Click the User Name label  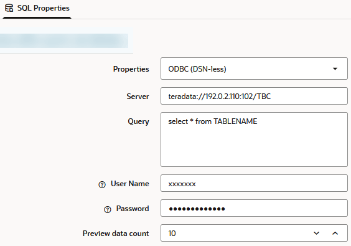point(130,184)
